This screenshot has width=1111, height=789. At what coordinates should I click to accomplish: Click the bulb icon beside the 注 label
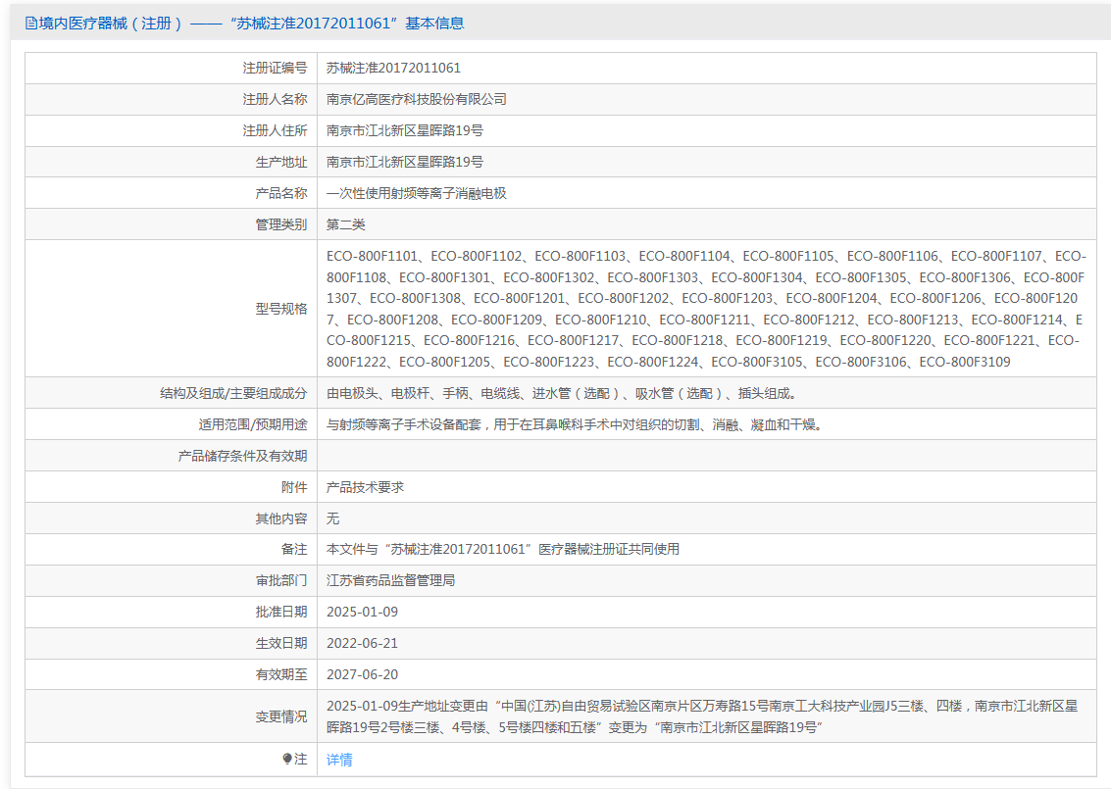(x=287, y=759)
